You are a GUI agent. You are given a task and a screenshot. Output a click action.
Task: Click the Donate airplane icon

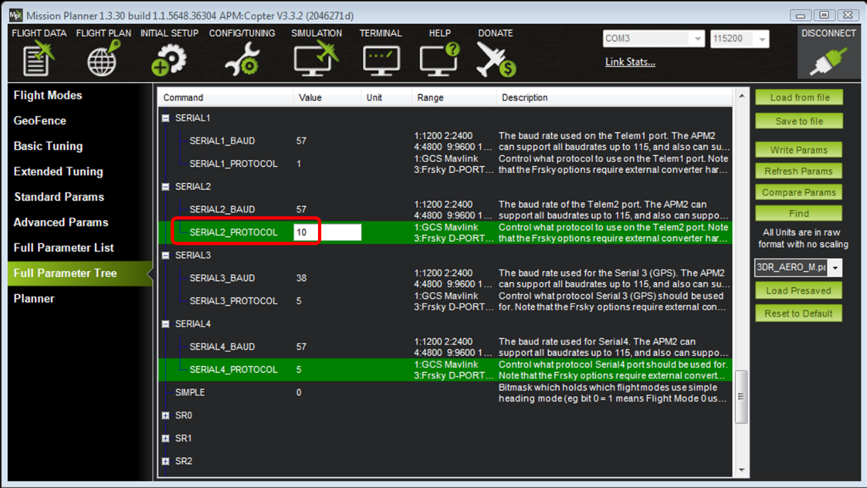(495, 58)
